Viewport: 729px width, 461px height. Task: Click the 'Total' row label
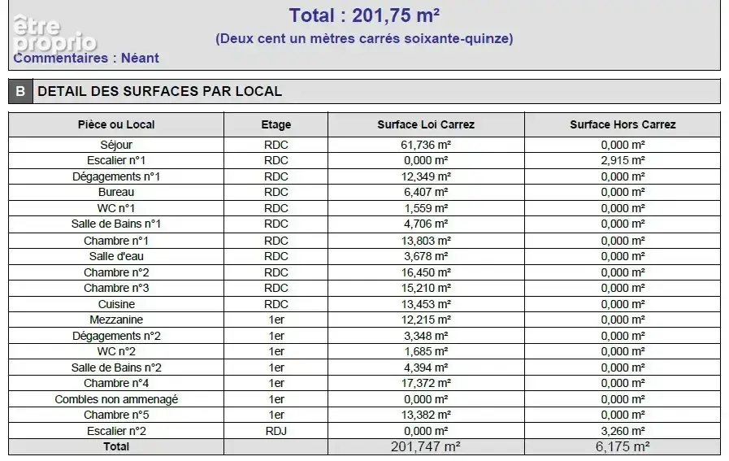pyautogui.click(x=116, y=446)
